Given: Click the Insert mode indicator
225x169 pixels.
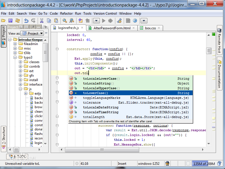Looking at the screenshot, I should click(x=122, y=163).
